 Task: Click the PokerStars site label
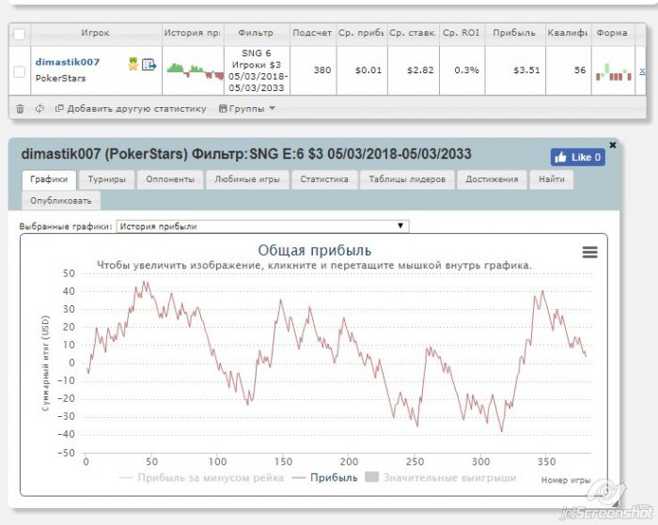pyautogui.click(x=60, y=78)
